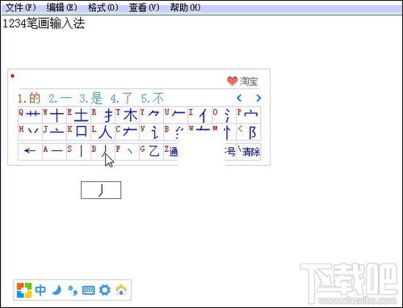Click the backspace left-arrow key
The height and width of the screenshot is (308, 403).
click(30, 152)
